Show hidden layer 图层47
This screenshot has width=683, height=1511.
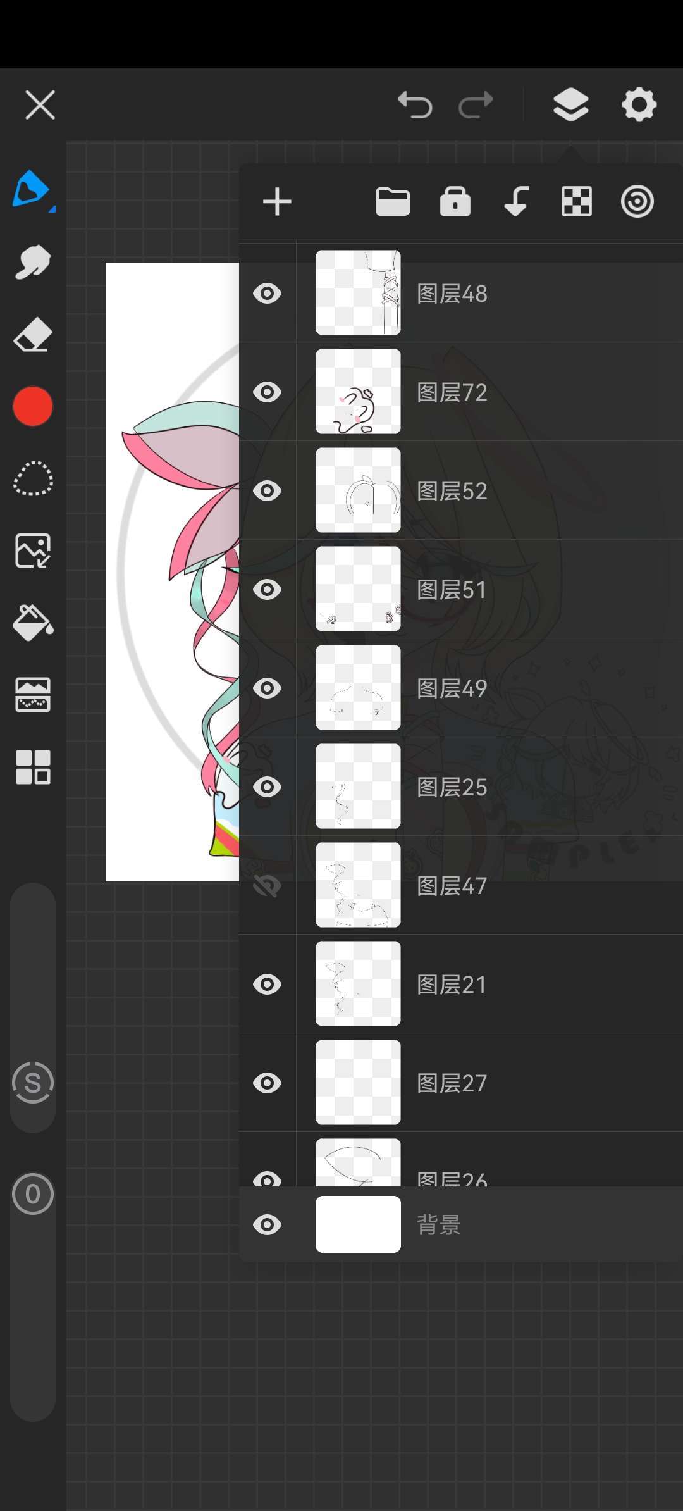(267, 886)
